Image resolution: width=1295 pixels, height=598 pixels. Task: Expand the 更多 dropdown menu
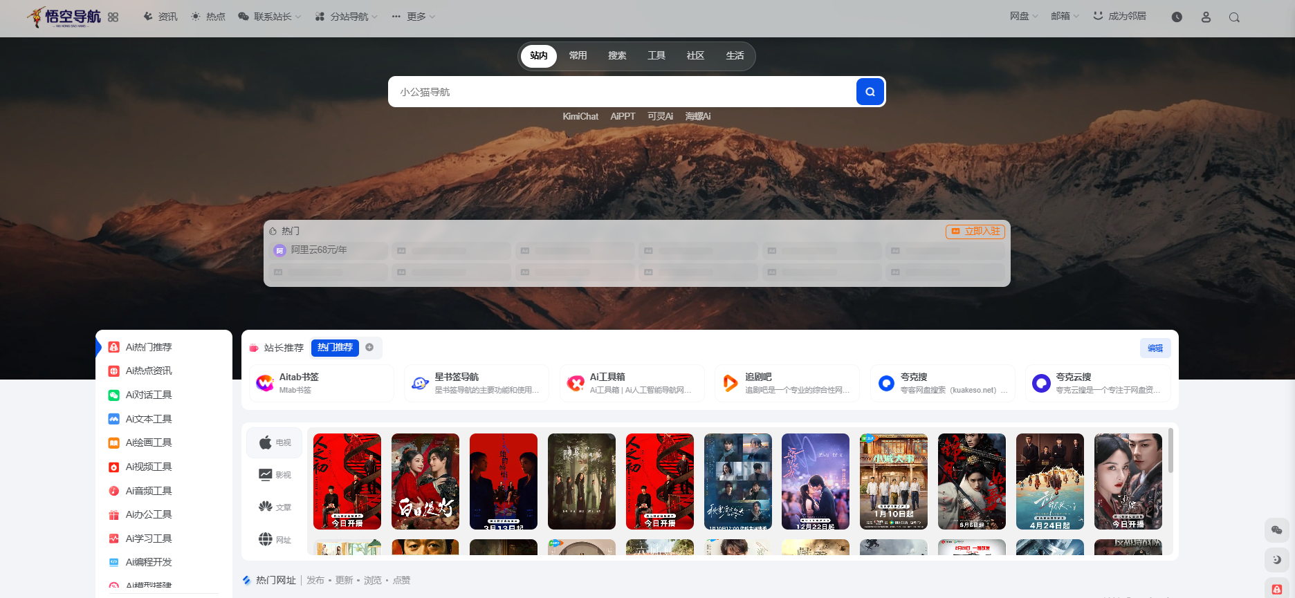(413, 17)
